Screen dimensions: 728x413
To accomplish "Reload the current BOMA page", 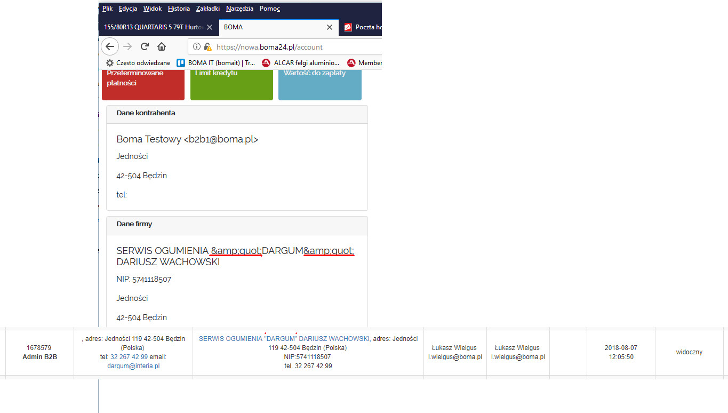I will tap(145, 46).
